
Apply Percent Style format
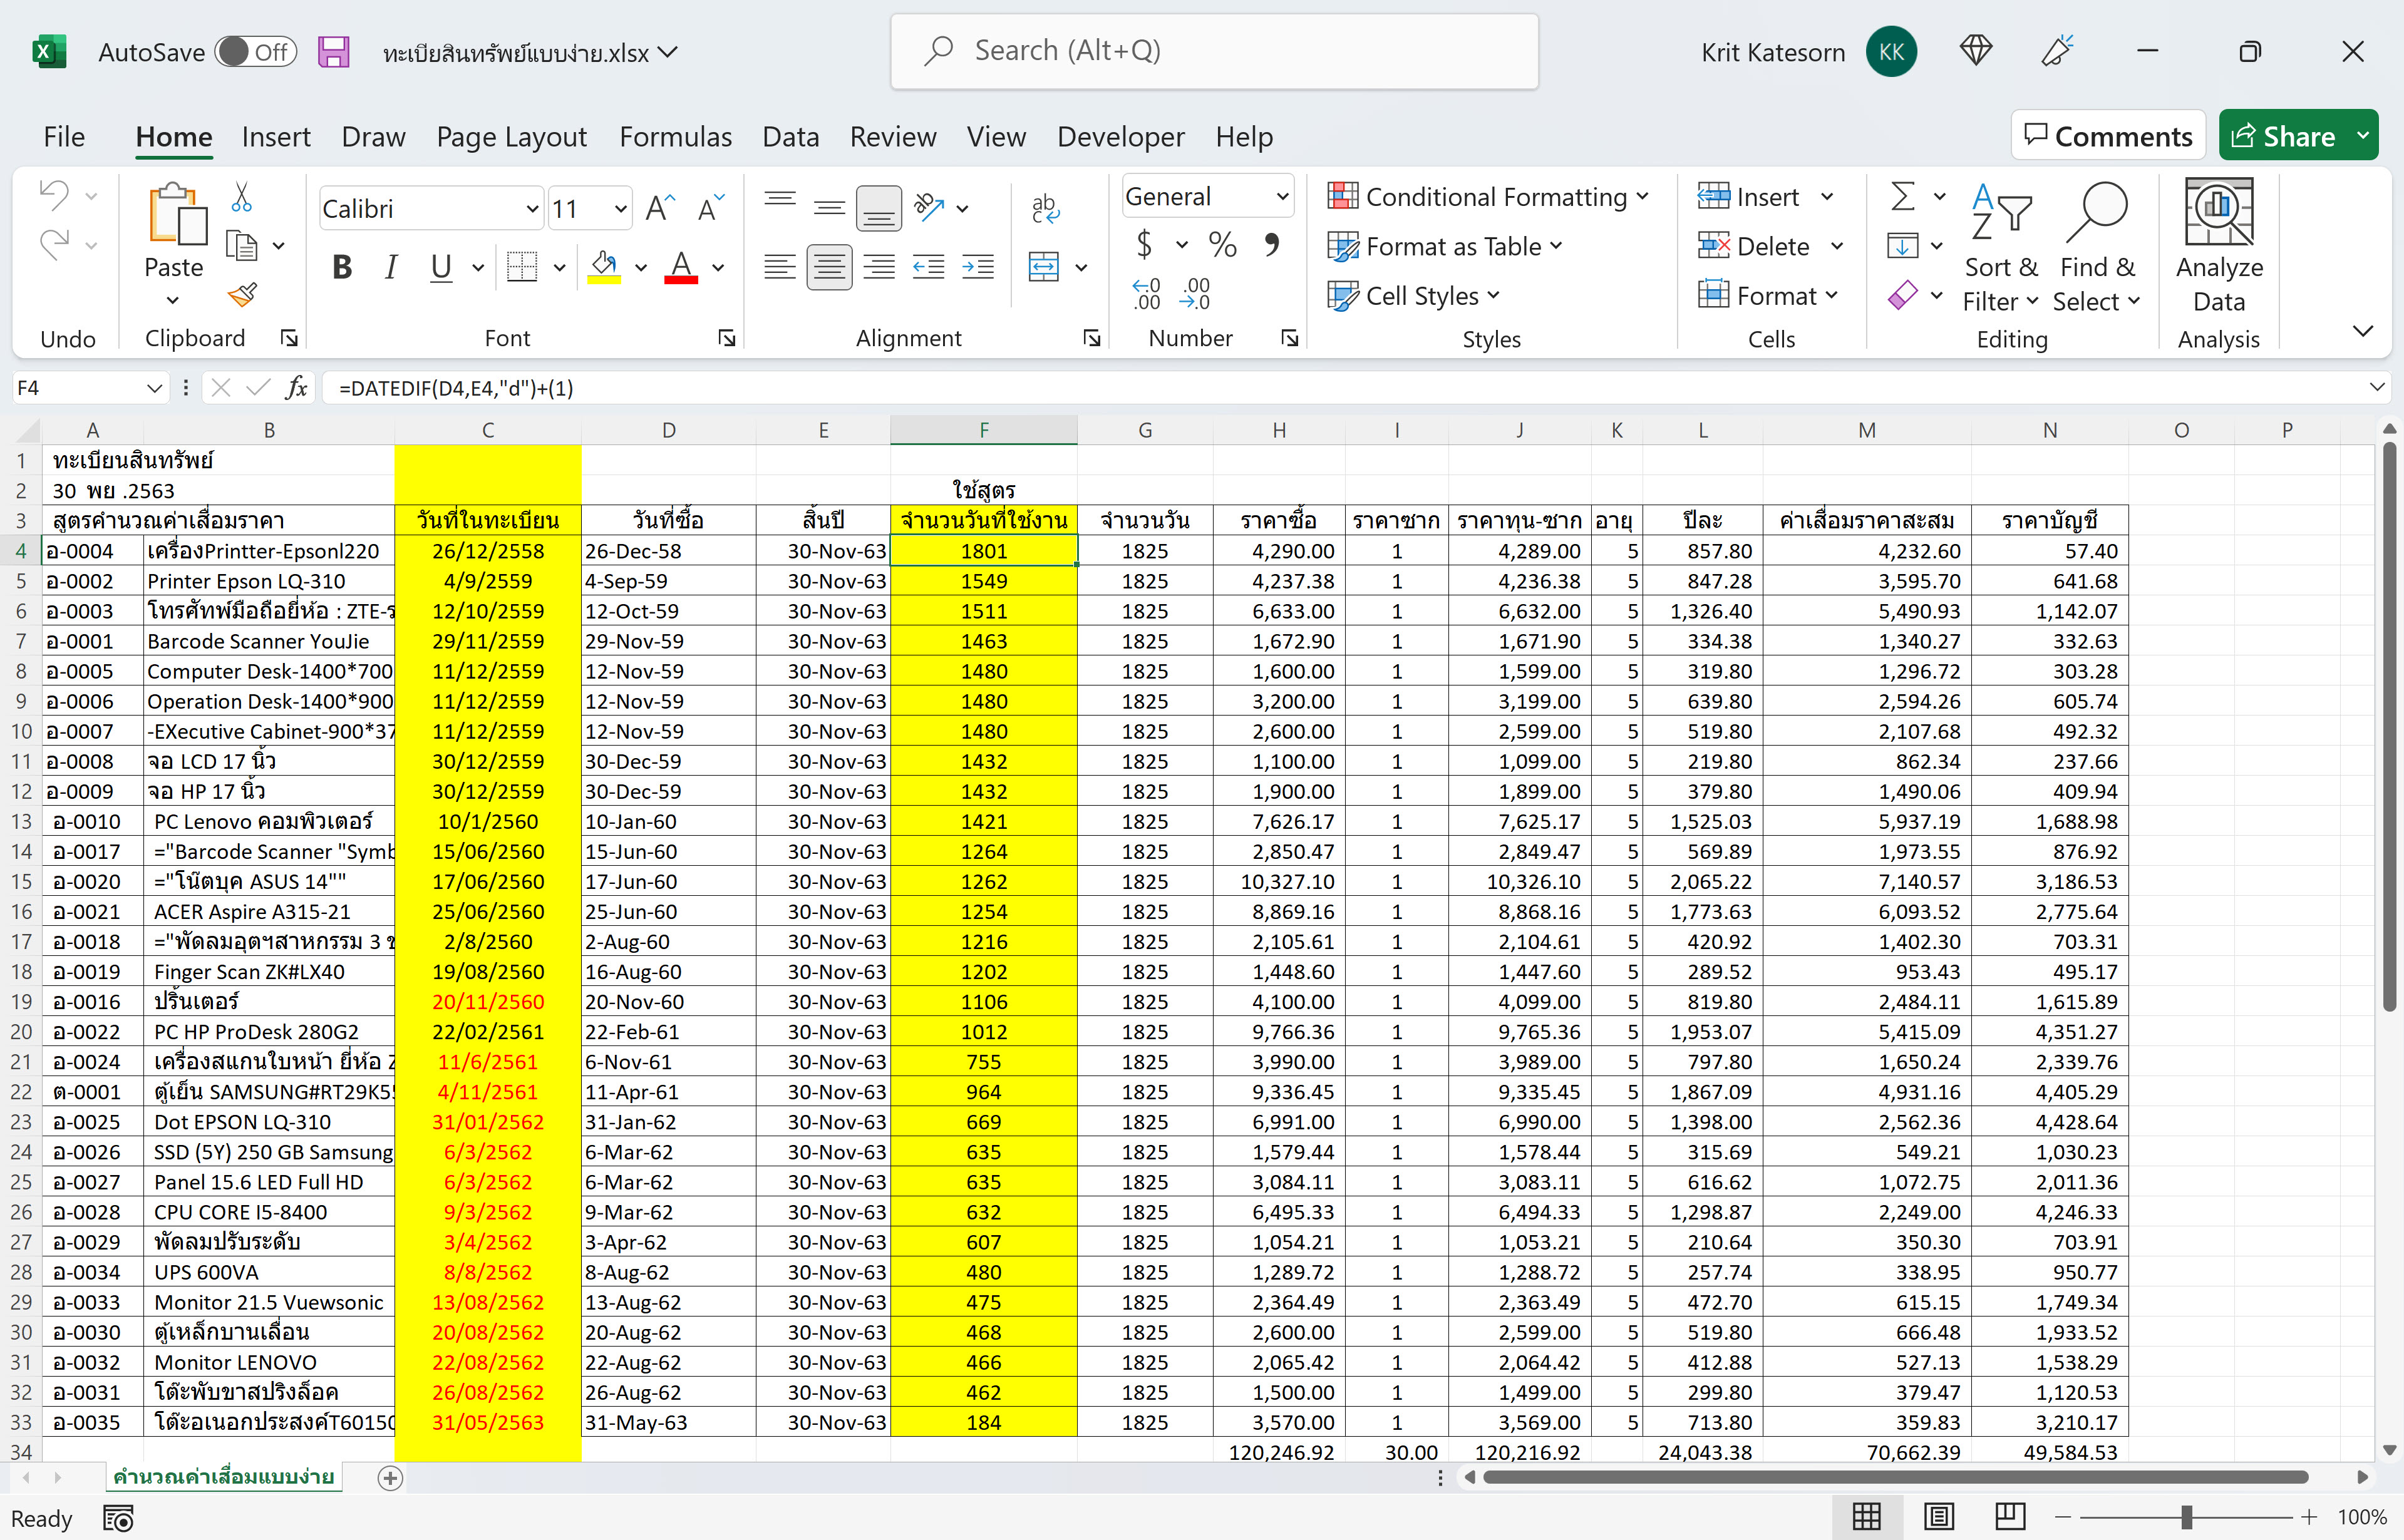(1222, 245)
